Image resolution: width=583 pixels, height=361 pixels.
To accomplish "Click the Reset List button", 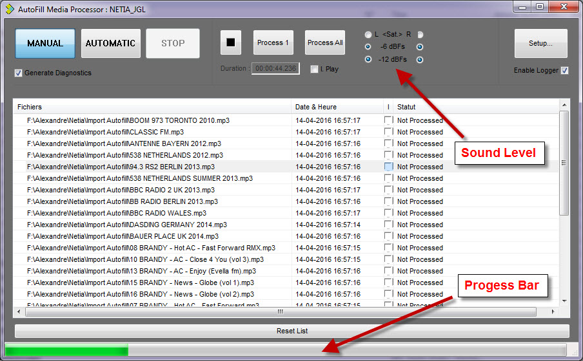I will [x=291, y=331].
